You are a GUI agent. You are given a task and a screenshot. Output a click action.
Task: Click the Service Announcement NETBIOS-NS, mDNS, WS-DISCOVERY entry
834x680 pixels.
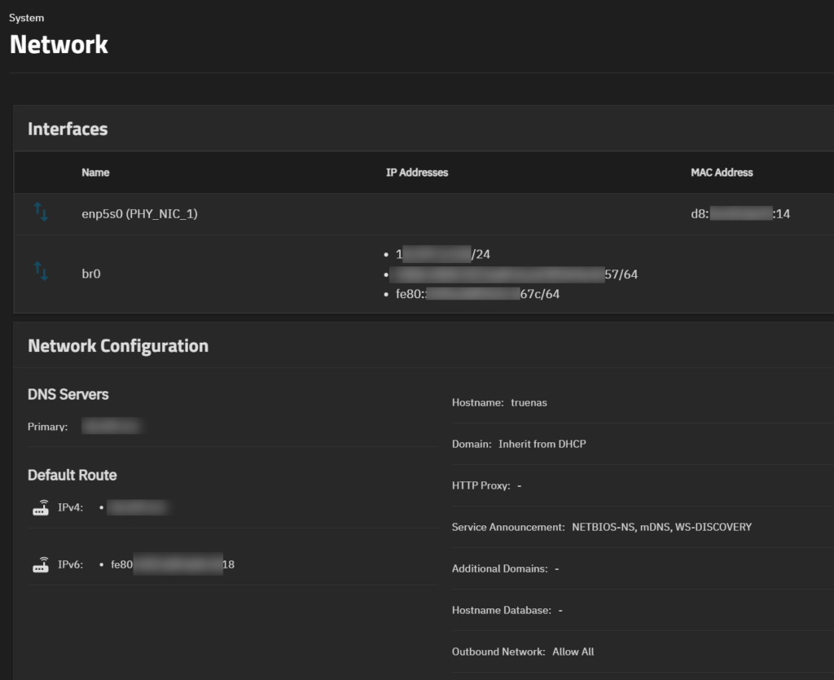pyautogui.click(x=602, y=527)
